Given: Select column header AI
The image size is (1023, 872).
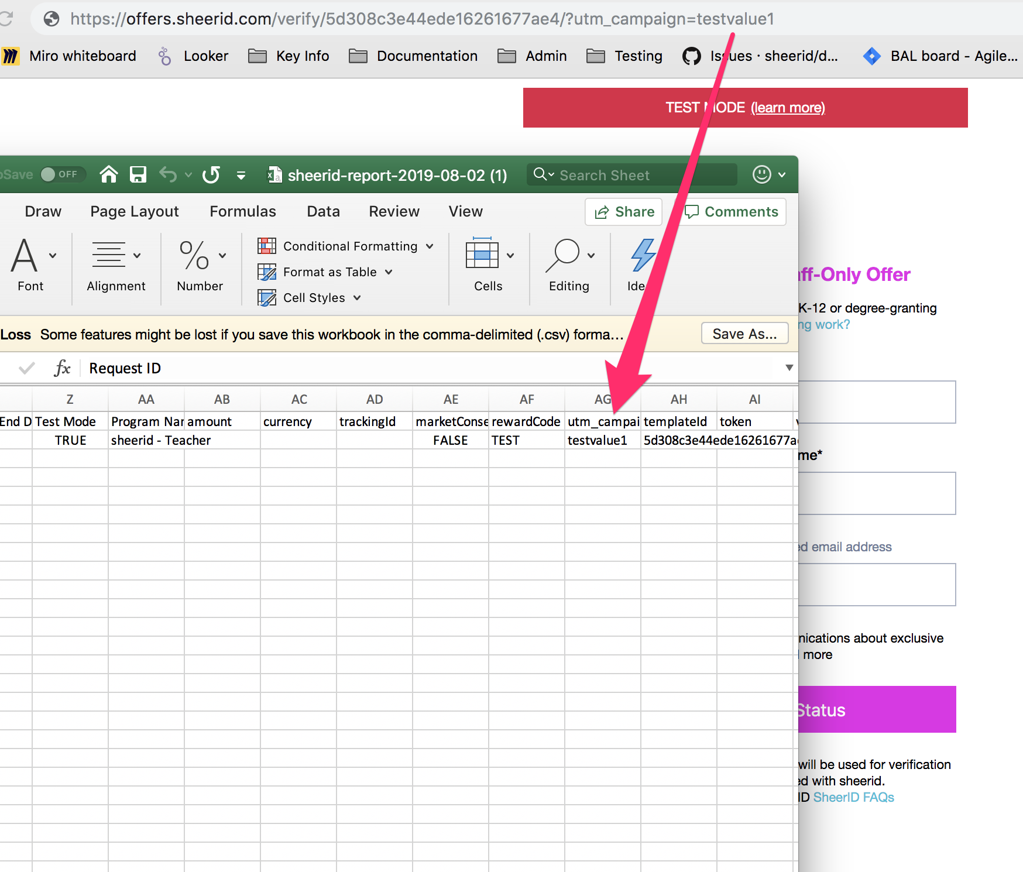Looking at the screenshot, I should (x=755, y=399).
